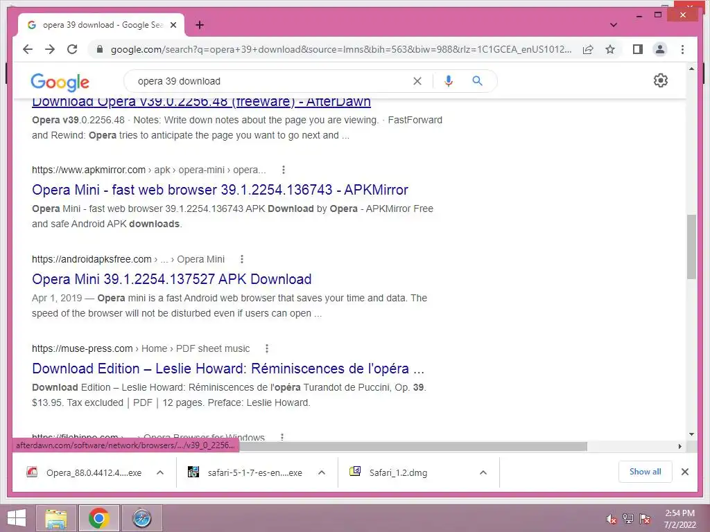This screenshot has height=532, width=710.
Task: Reload the current page
Action: click(x=72, y=49)
